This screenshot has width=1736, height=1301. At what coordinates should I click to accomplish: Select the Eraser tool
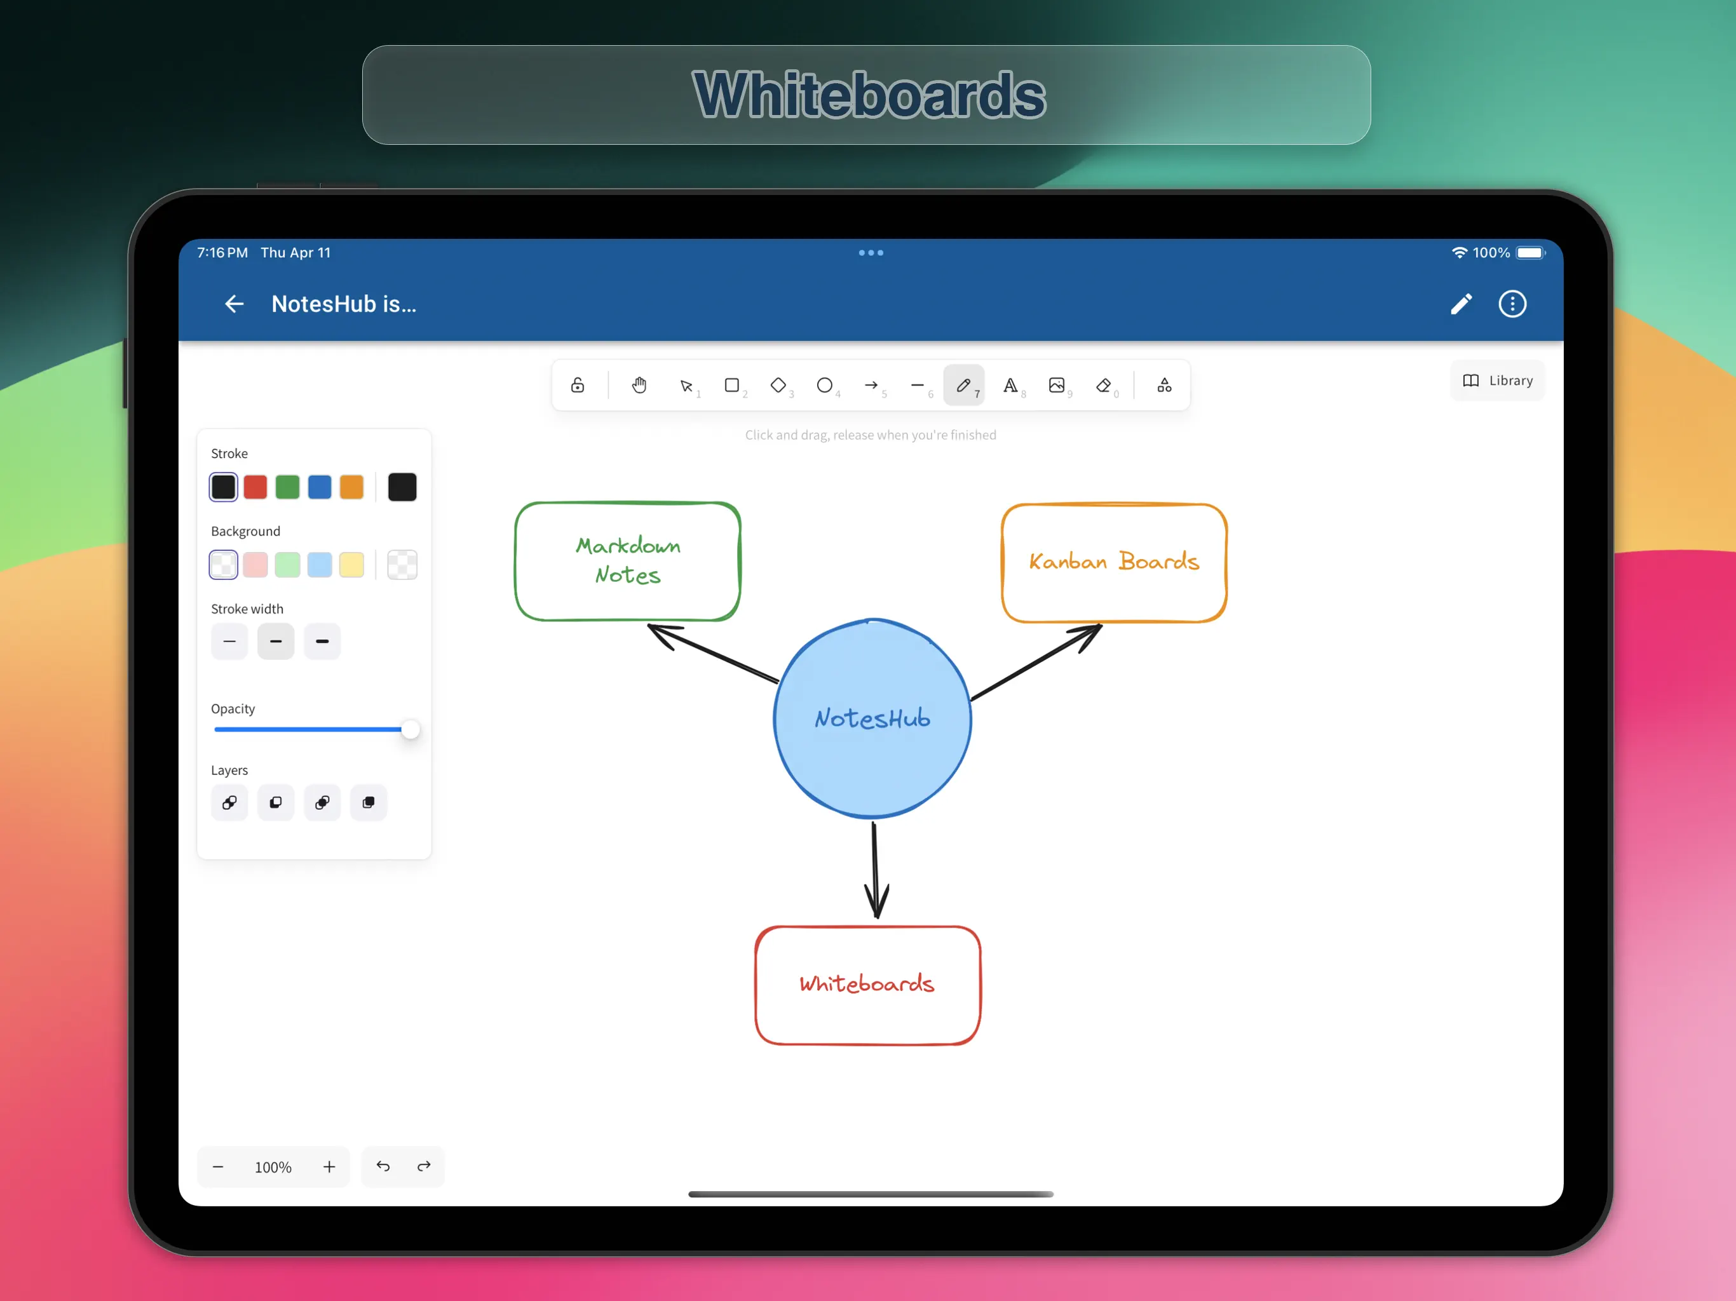1104,385
